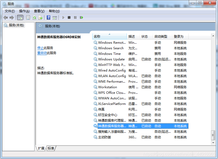Select the 搜狗输入法基础服... service name
The height and width of the screenshot is (159, 218).
112,131
